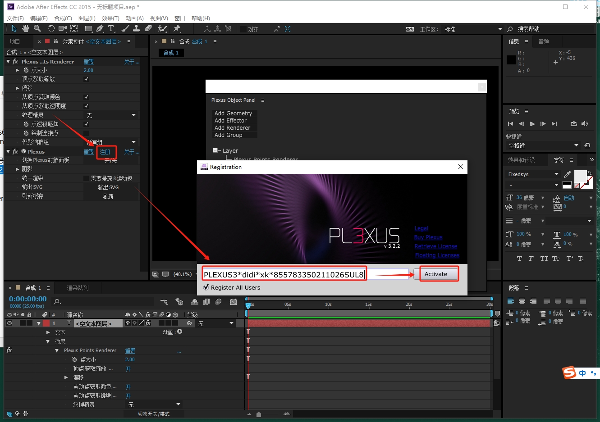
Task: Open the Fixedsys font dropdown
Action: (533, 174)
